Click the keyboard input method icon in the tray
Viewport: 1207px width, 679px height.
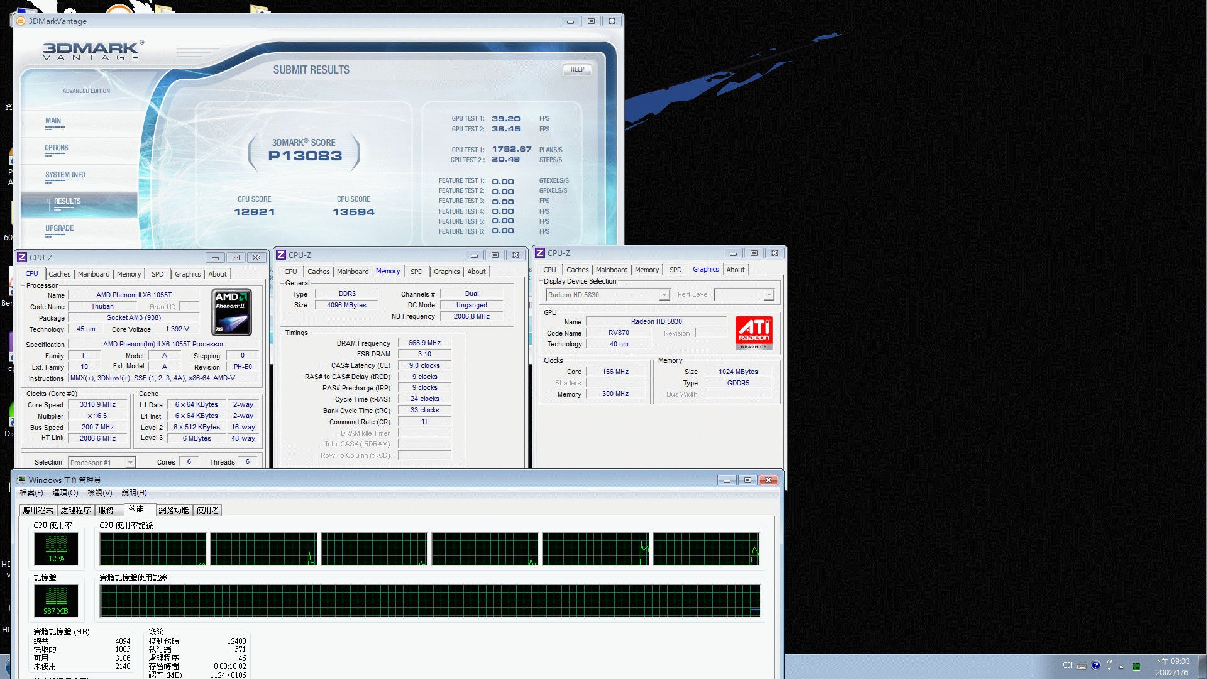point(1082,666)
